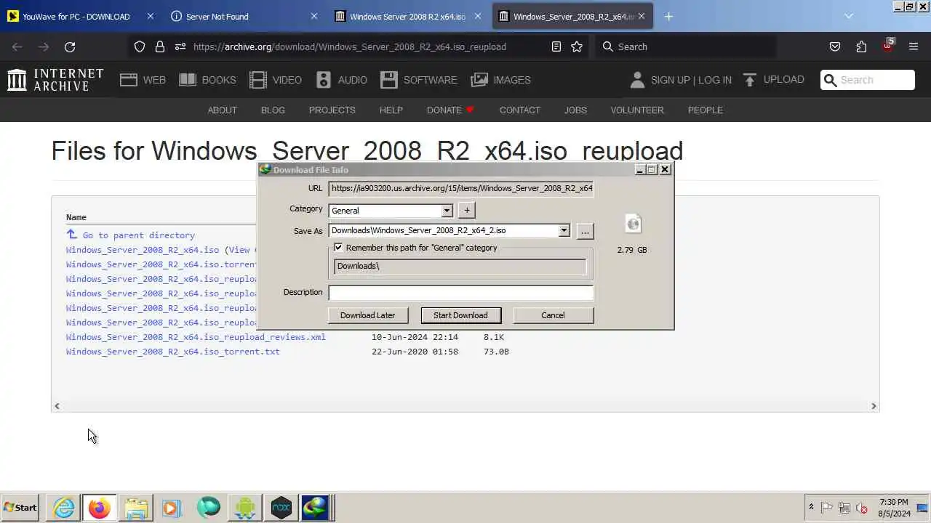Open a new browser tab

pos(668,16)
